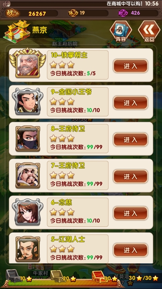Tap the 战力 power icon
This screenshot has height=289, width=162.
[12, 13]
